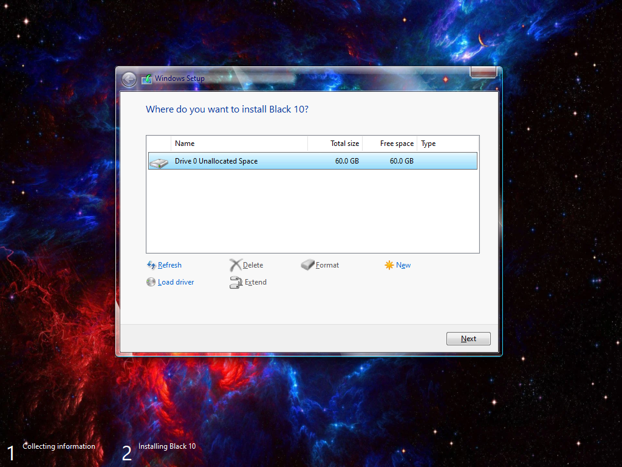
Task: Click the Load driver disc icon
Action: (x=151, y=282)
